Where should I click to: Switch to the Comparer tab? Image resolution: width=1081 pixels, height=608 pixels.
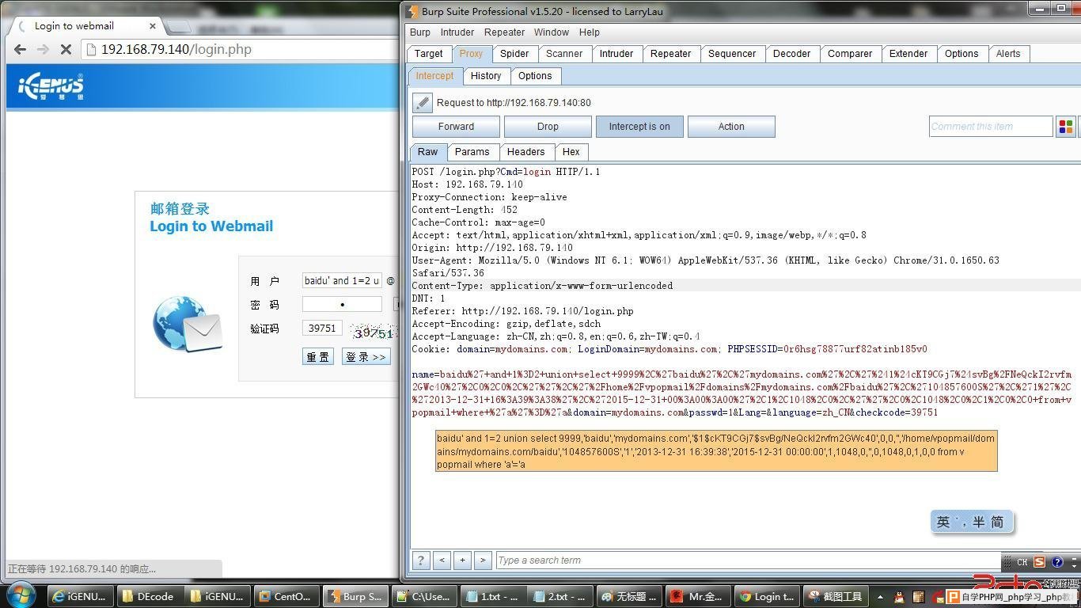(850, 54)
